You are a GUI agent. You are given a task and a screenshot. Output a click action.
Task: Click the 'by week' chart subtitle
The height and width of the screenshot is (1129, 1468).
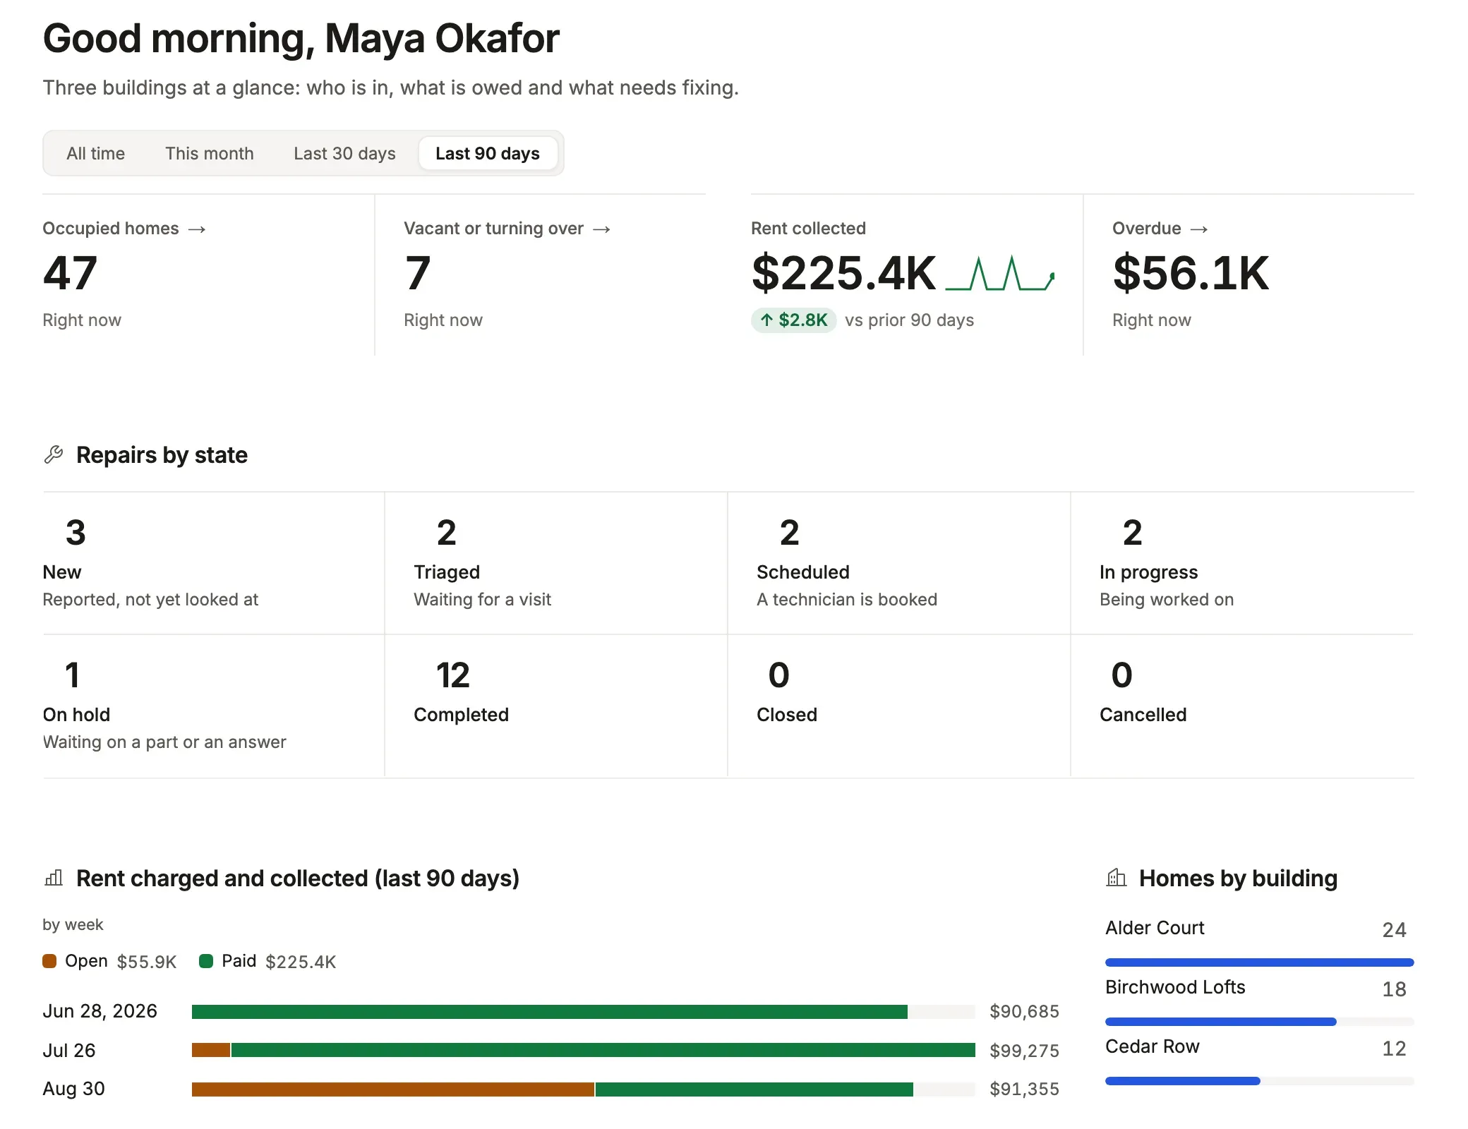(73, 924)
